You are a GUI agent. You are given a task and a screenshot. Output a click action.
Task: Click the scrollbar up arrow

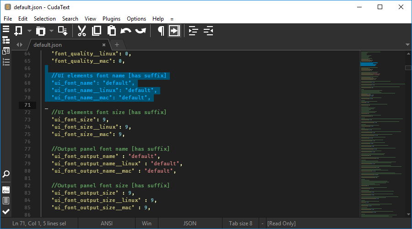click(x=408, y=54)
